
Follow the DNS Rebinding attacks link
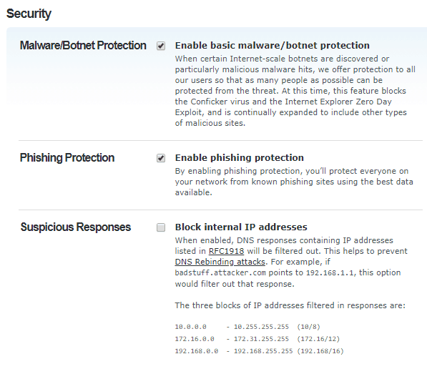pyautogui.click(x=220, y=262)
